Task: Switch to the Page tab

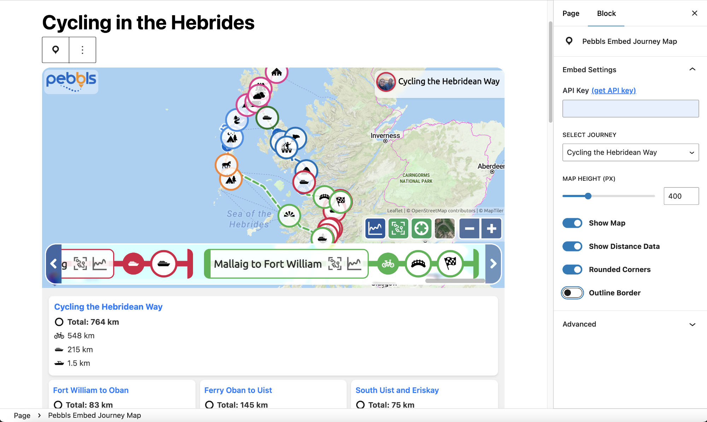Action: tap(571, 13)
